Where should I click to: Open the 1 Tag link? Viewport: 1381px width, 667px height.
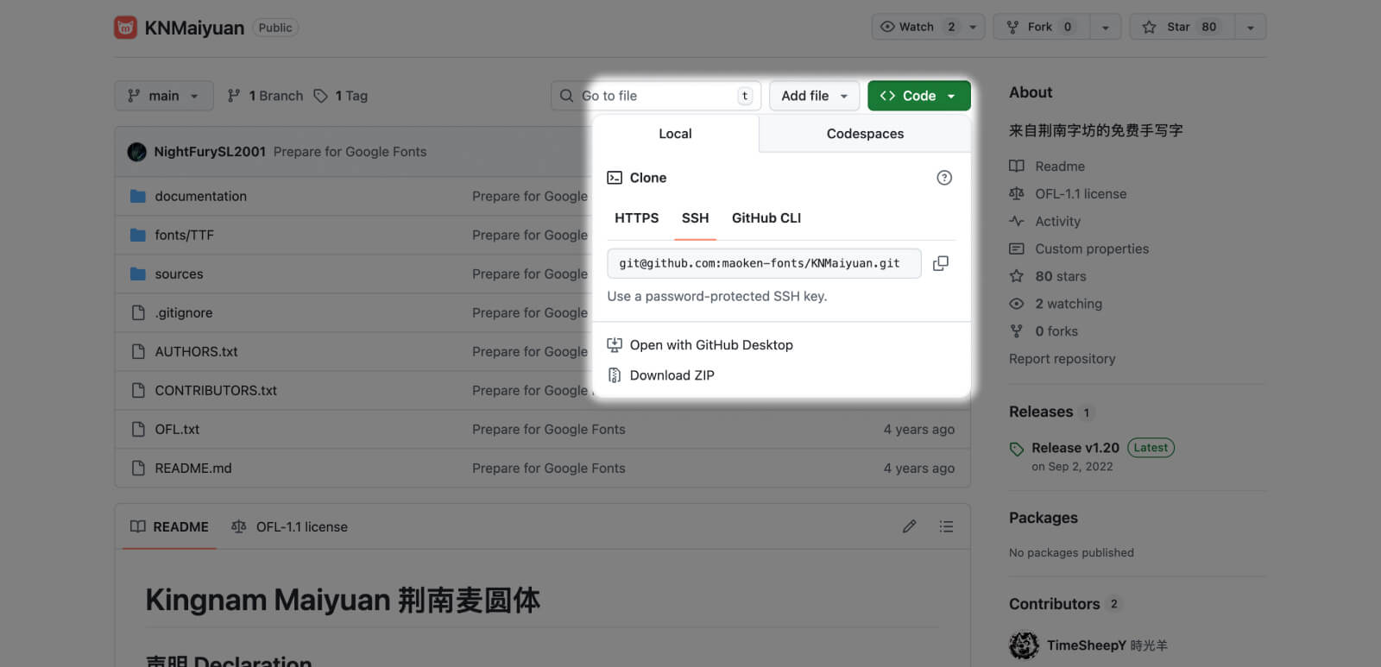341,96
